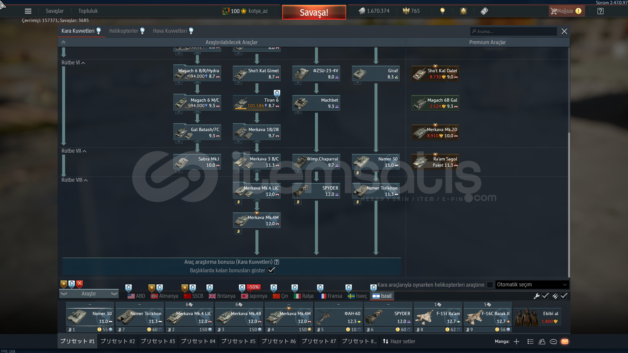The width and height of the screenshot is (628, 353).
Task: Switch to preset #1 tab
Action: (77, 341)
